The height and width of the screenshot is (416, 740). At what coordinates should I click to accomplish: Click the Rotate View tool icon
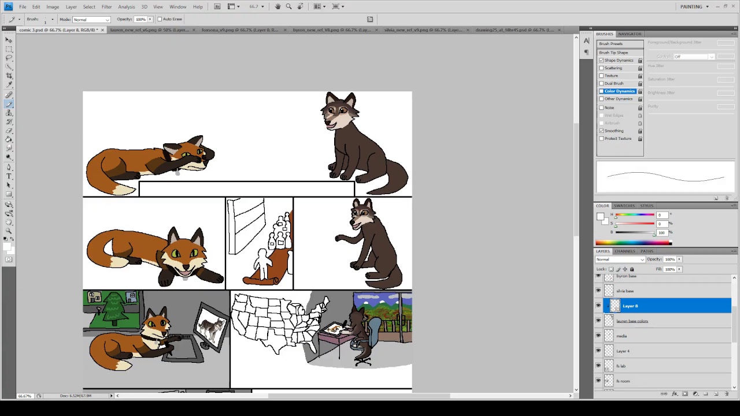(x=300, y=6)
